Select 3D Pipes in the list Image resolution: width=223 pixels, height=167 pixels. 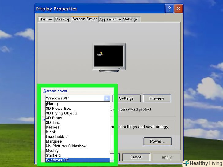78,118
